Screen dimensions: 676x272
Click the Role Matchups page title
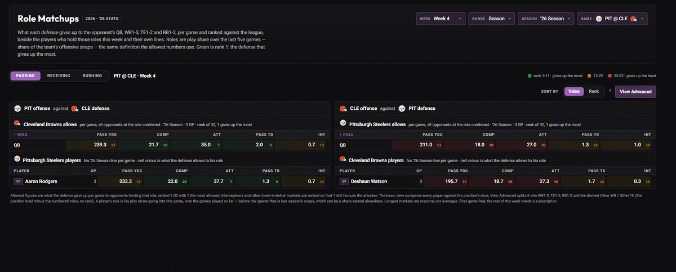pyautogui.click(x=48, y=19)
